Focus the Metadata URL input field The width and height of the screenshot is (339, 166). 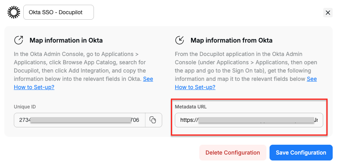pos(249,120)
